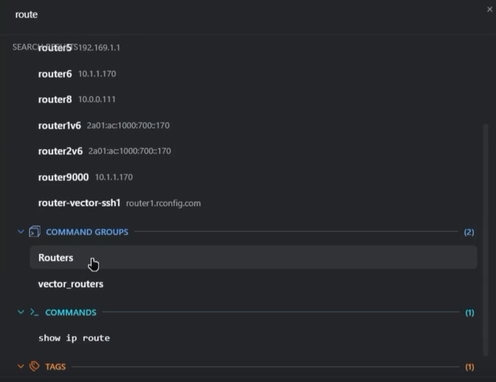Select router2v6 search result

(x=61, y=151)
